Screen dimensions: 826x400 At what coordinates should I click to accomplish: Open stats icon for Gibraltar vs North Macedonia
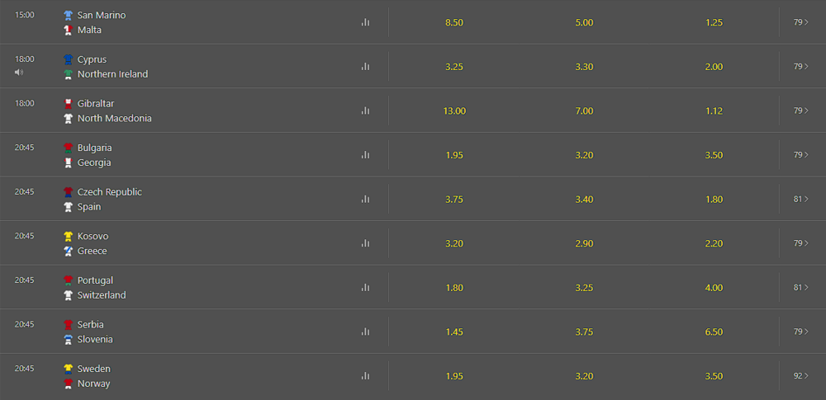pos(365,111)
